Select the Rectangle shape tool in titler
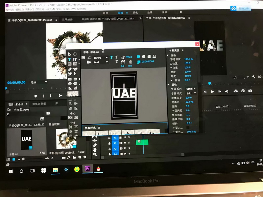 (70, 79)
